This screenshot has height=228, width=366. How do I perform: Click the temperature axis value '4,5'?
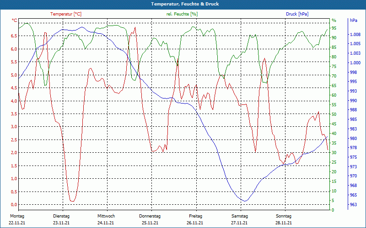tap(14, 88)
